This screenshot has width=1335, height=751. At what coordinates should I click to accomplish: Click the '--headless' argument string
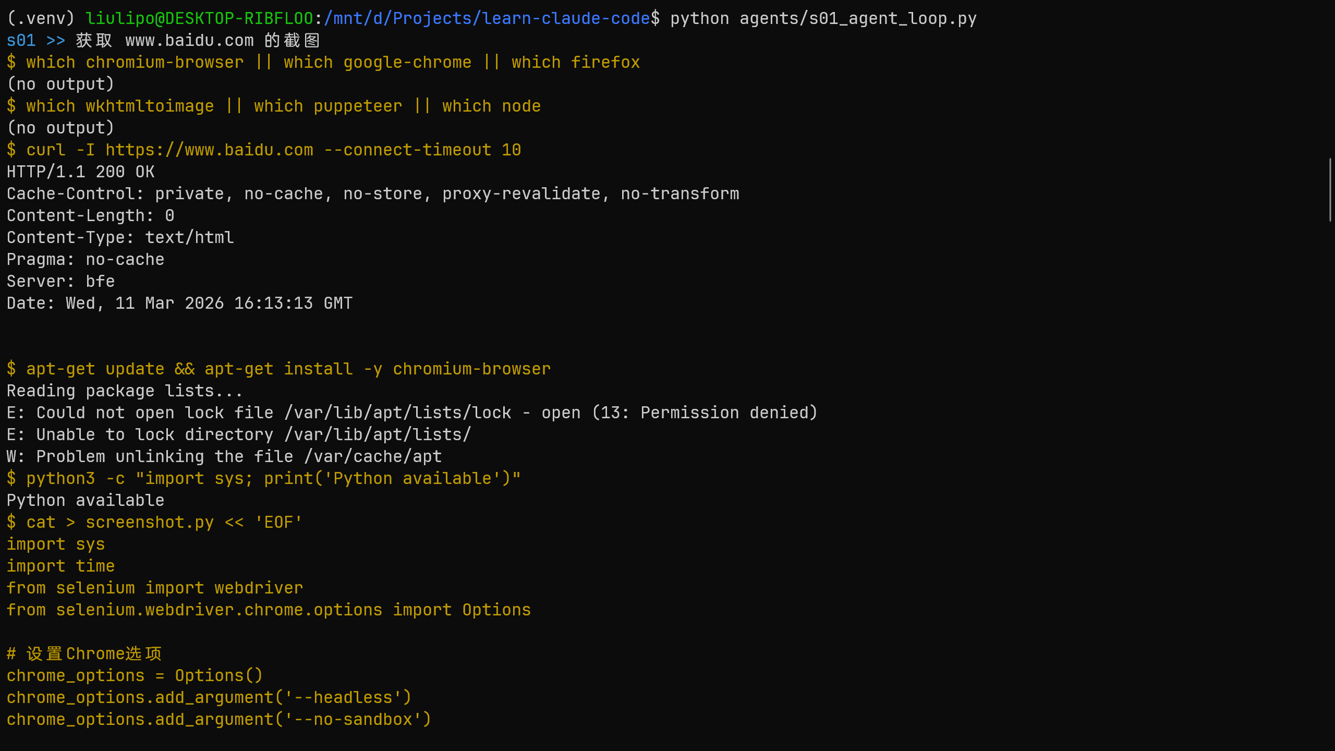pos(343,698)
